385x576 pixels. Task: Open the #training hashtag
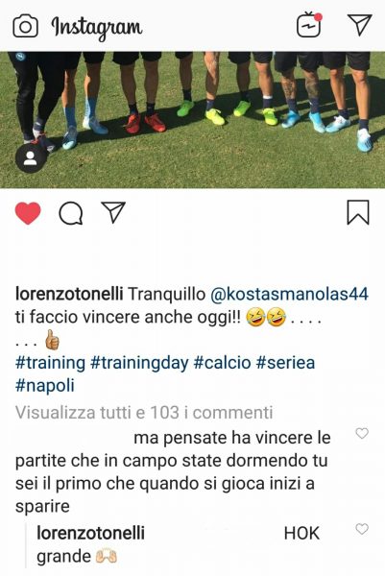pyautogui.click(x=50, y=363)
